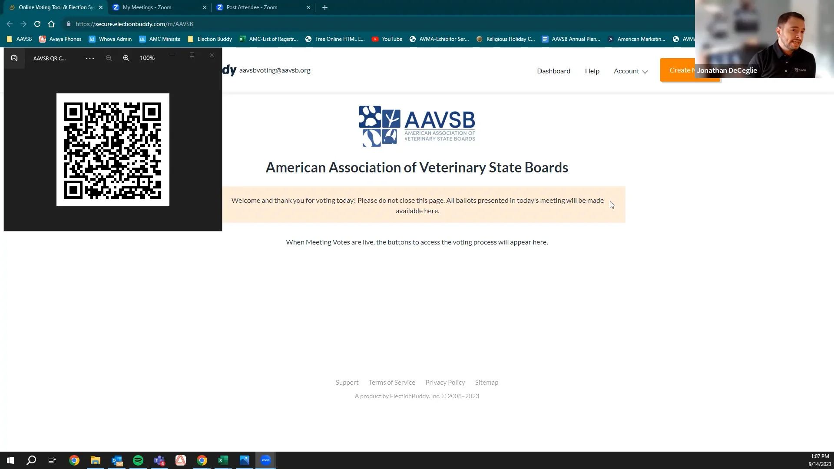The width and height of the screenshot is (834, 469).
Task: Click the 100% zoom level indicator
Action: pos(147,58)
